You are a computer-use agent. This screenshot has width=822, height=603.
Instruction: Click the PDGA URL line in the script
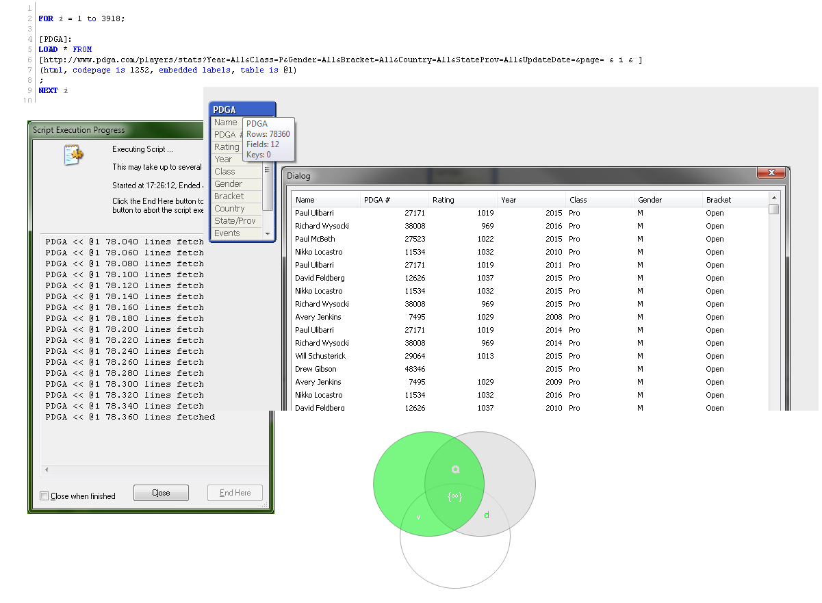[340, 60]
